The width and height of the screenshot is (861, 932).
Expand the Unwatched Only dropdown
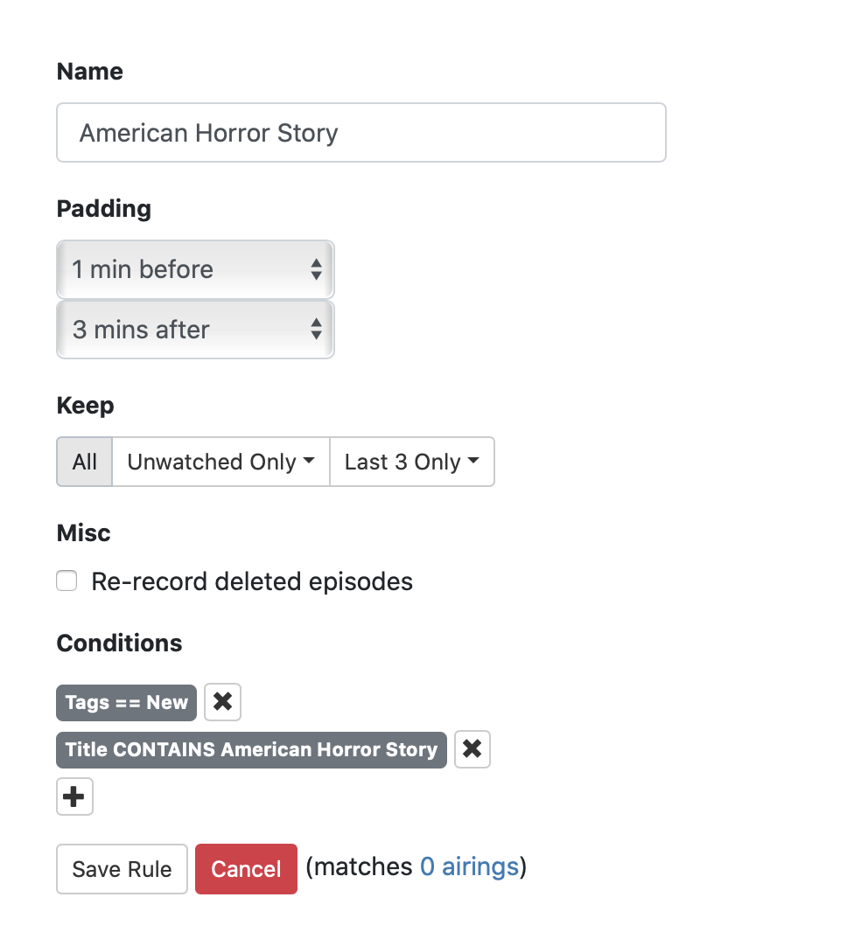point(220,462)
